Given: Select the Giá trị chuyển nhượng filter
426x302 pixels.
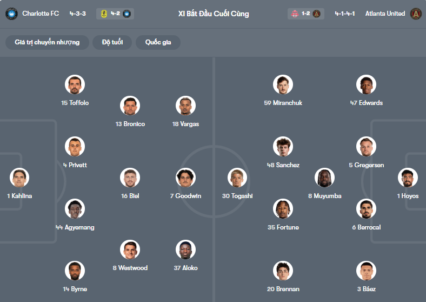Looking at the screenshot, I should [48, 42].
